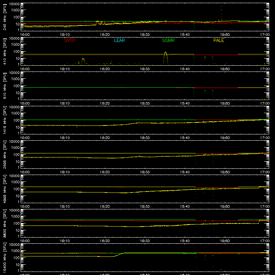This screenshot has width=275, height=275.
Task: Select the 8800 MHz [SFU] axis title
Action: pos(5,223)
